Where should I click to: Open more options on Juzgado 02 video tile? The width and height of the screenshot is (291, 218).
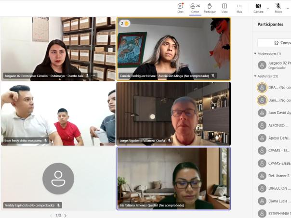click(x=93, y=76)
